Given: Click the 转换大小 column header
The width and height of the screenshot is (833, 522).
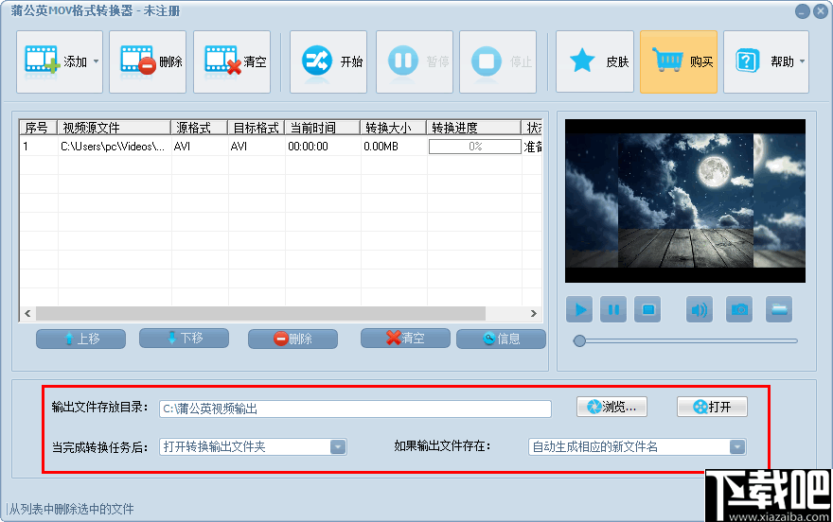Looking at the screenshot, I should click(x=393, y=128).
